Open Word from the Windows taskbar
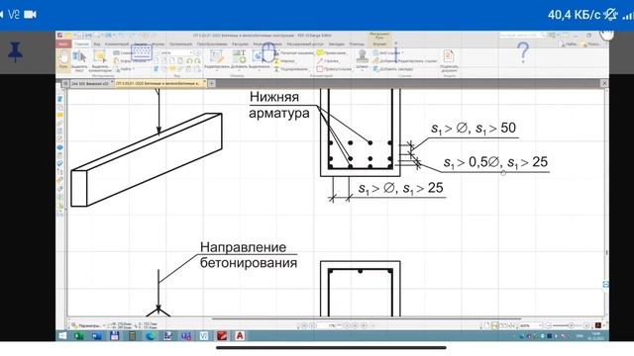This screenshot has width=634, height=356. [x=97, y=336]
